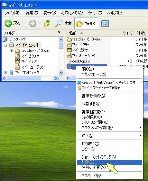Sort by 名前 column header
The image size is (148, 181).
pos(88,33)
